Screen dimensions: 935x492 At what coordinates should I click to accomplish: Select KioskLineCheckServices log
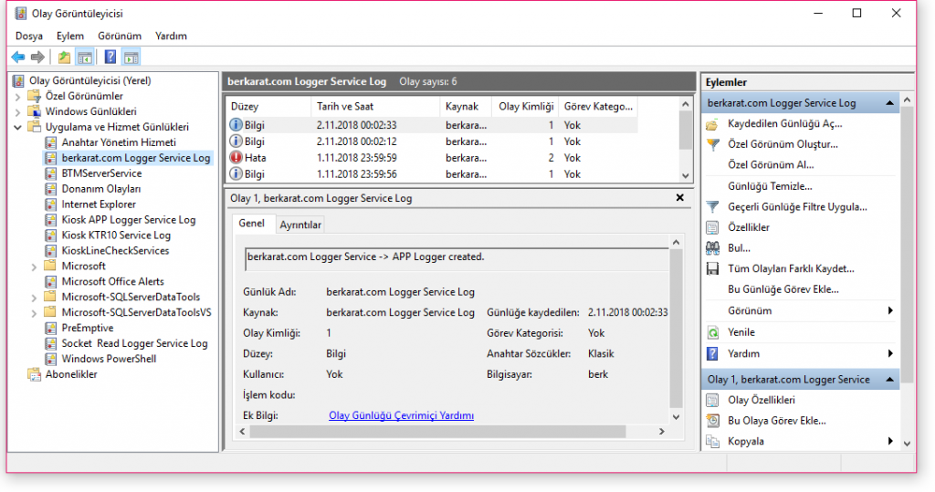point(115,250)
